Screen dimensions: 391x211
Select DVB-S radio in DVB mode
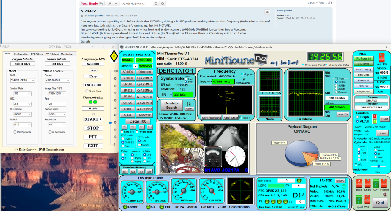(x=123, y=139)
